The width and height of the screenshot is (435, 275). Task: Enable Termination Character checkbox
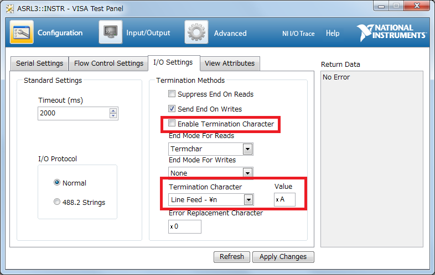(172, 123)
